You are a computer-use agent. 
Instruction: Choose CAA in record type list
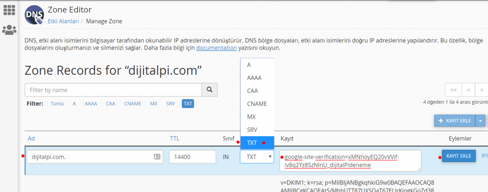click(x=257, y=91)
